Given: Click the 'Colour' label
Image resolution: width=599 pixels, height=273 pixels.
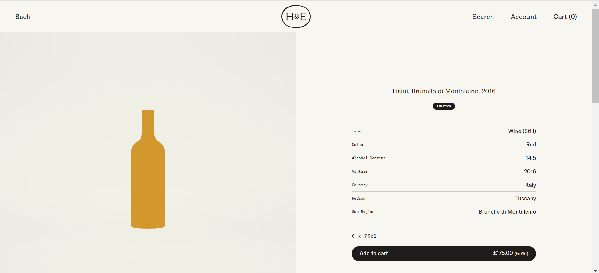Looking at the screenshot, I should [358, 145].
